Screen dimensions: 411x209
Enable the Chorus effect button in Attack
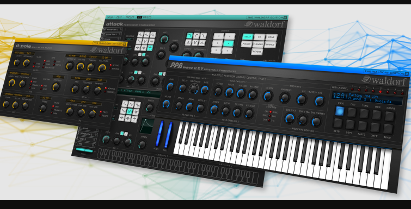(x=271, y=45)
